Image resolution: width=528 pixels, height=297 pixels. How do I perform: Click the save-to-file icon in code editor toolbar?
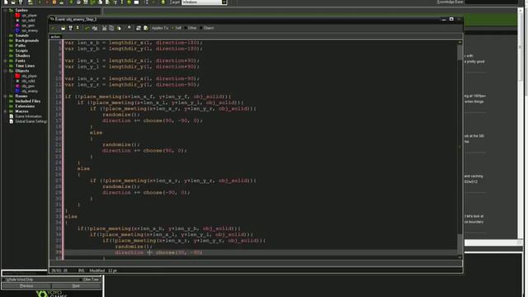point(70,28)
